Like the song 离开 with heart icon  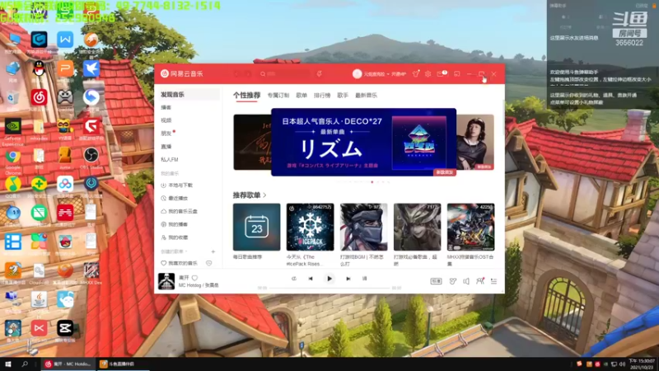(x=194, y=278)
